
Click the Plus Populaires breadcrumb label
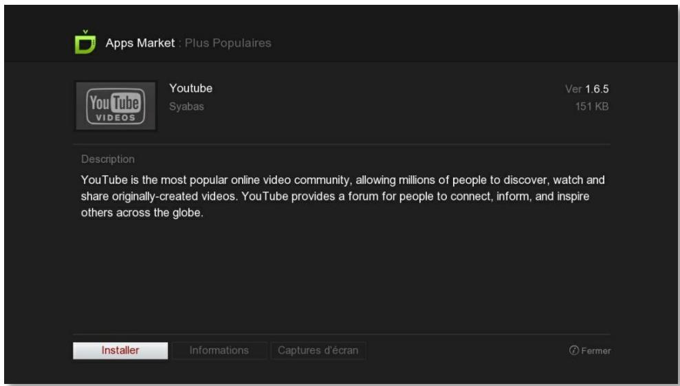point(228,43)
